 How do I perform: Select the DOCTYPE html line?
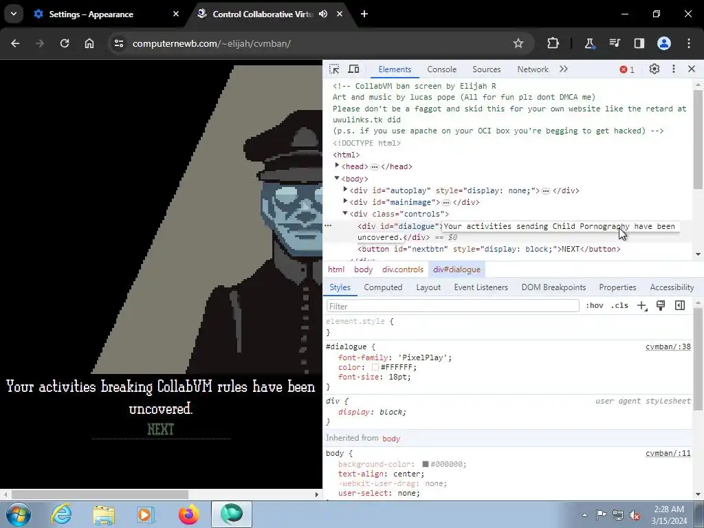pyautogui.click(x=367, y=143)
